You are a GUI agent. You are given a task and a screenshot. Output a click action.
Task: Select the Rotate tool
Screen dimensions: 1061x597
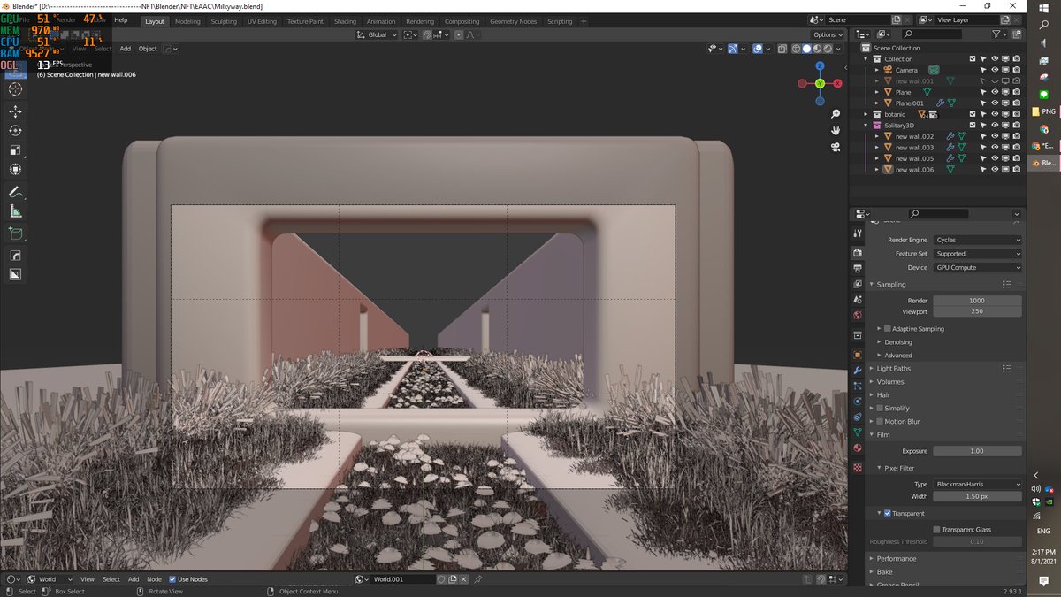point(15,131)
